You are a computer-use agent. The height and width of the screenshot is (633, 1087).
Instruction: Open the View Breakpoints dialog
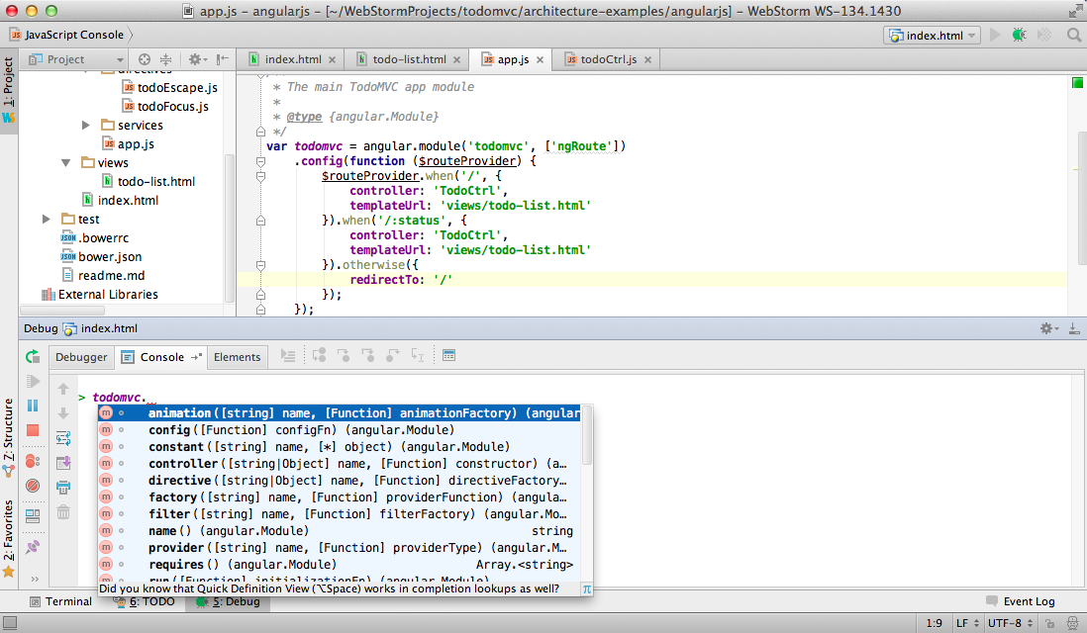click(x=33, y=462)
